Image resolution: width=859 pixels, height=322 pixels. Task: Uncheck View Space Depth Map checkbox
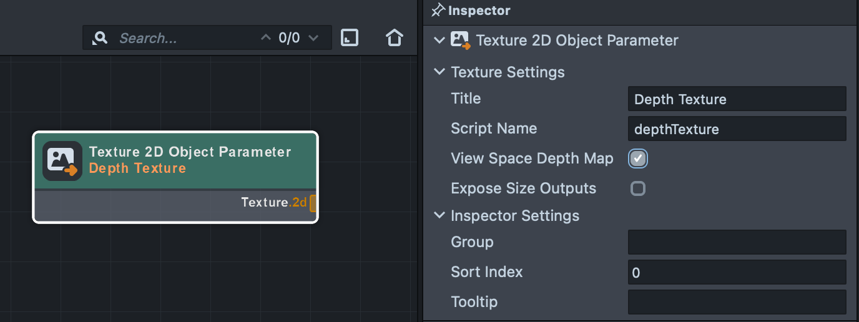[x=637, y=159]
